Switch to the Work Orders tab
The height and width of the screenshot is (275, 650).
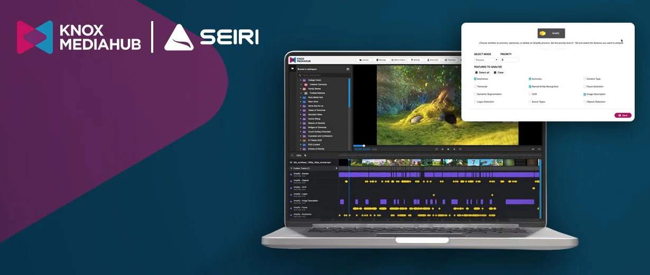398,60
